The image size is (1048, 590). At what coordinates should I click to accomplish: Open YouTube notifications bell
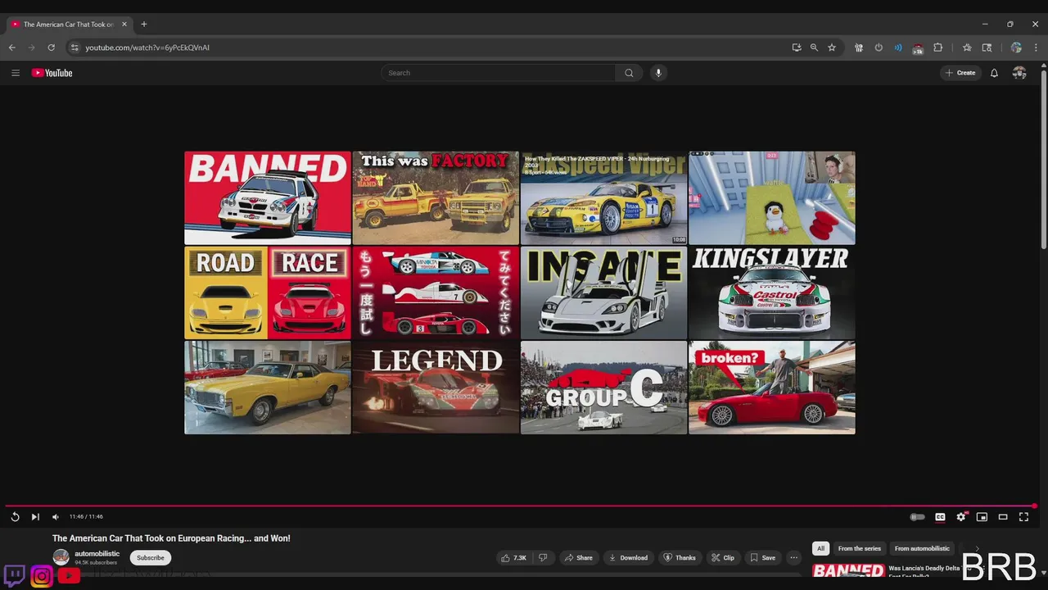(x=994, y=73)
